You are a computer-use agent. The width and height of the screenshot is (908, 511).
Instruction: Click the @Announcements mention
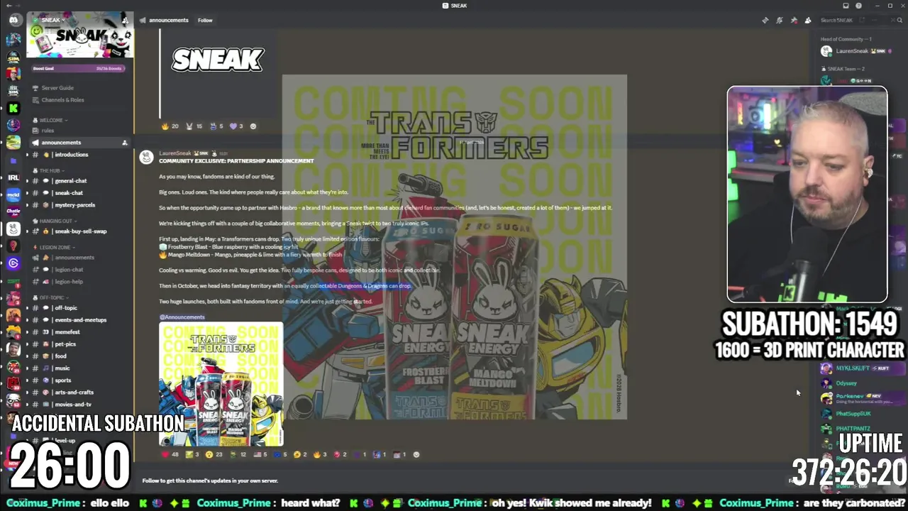[182, 317]
